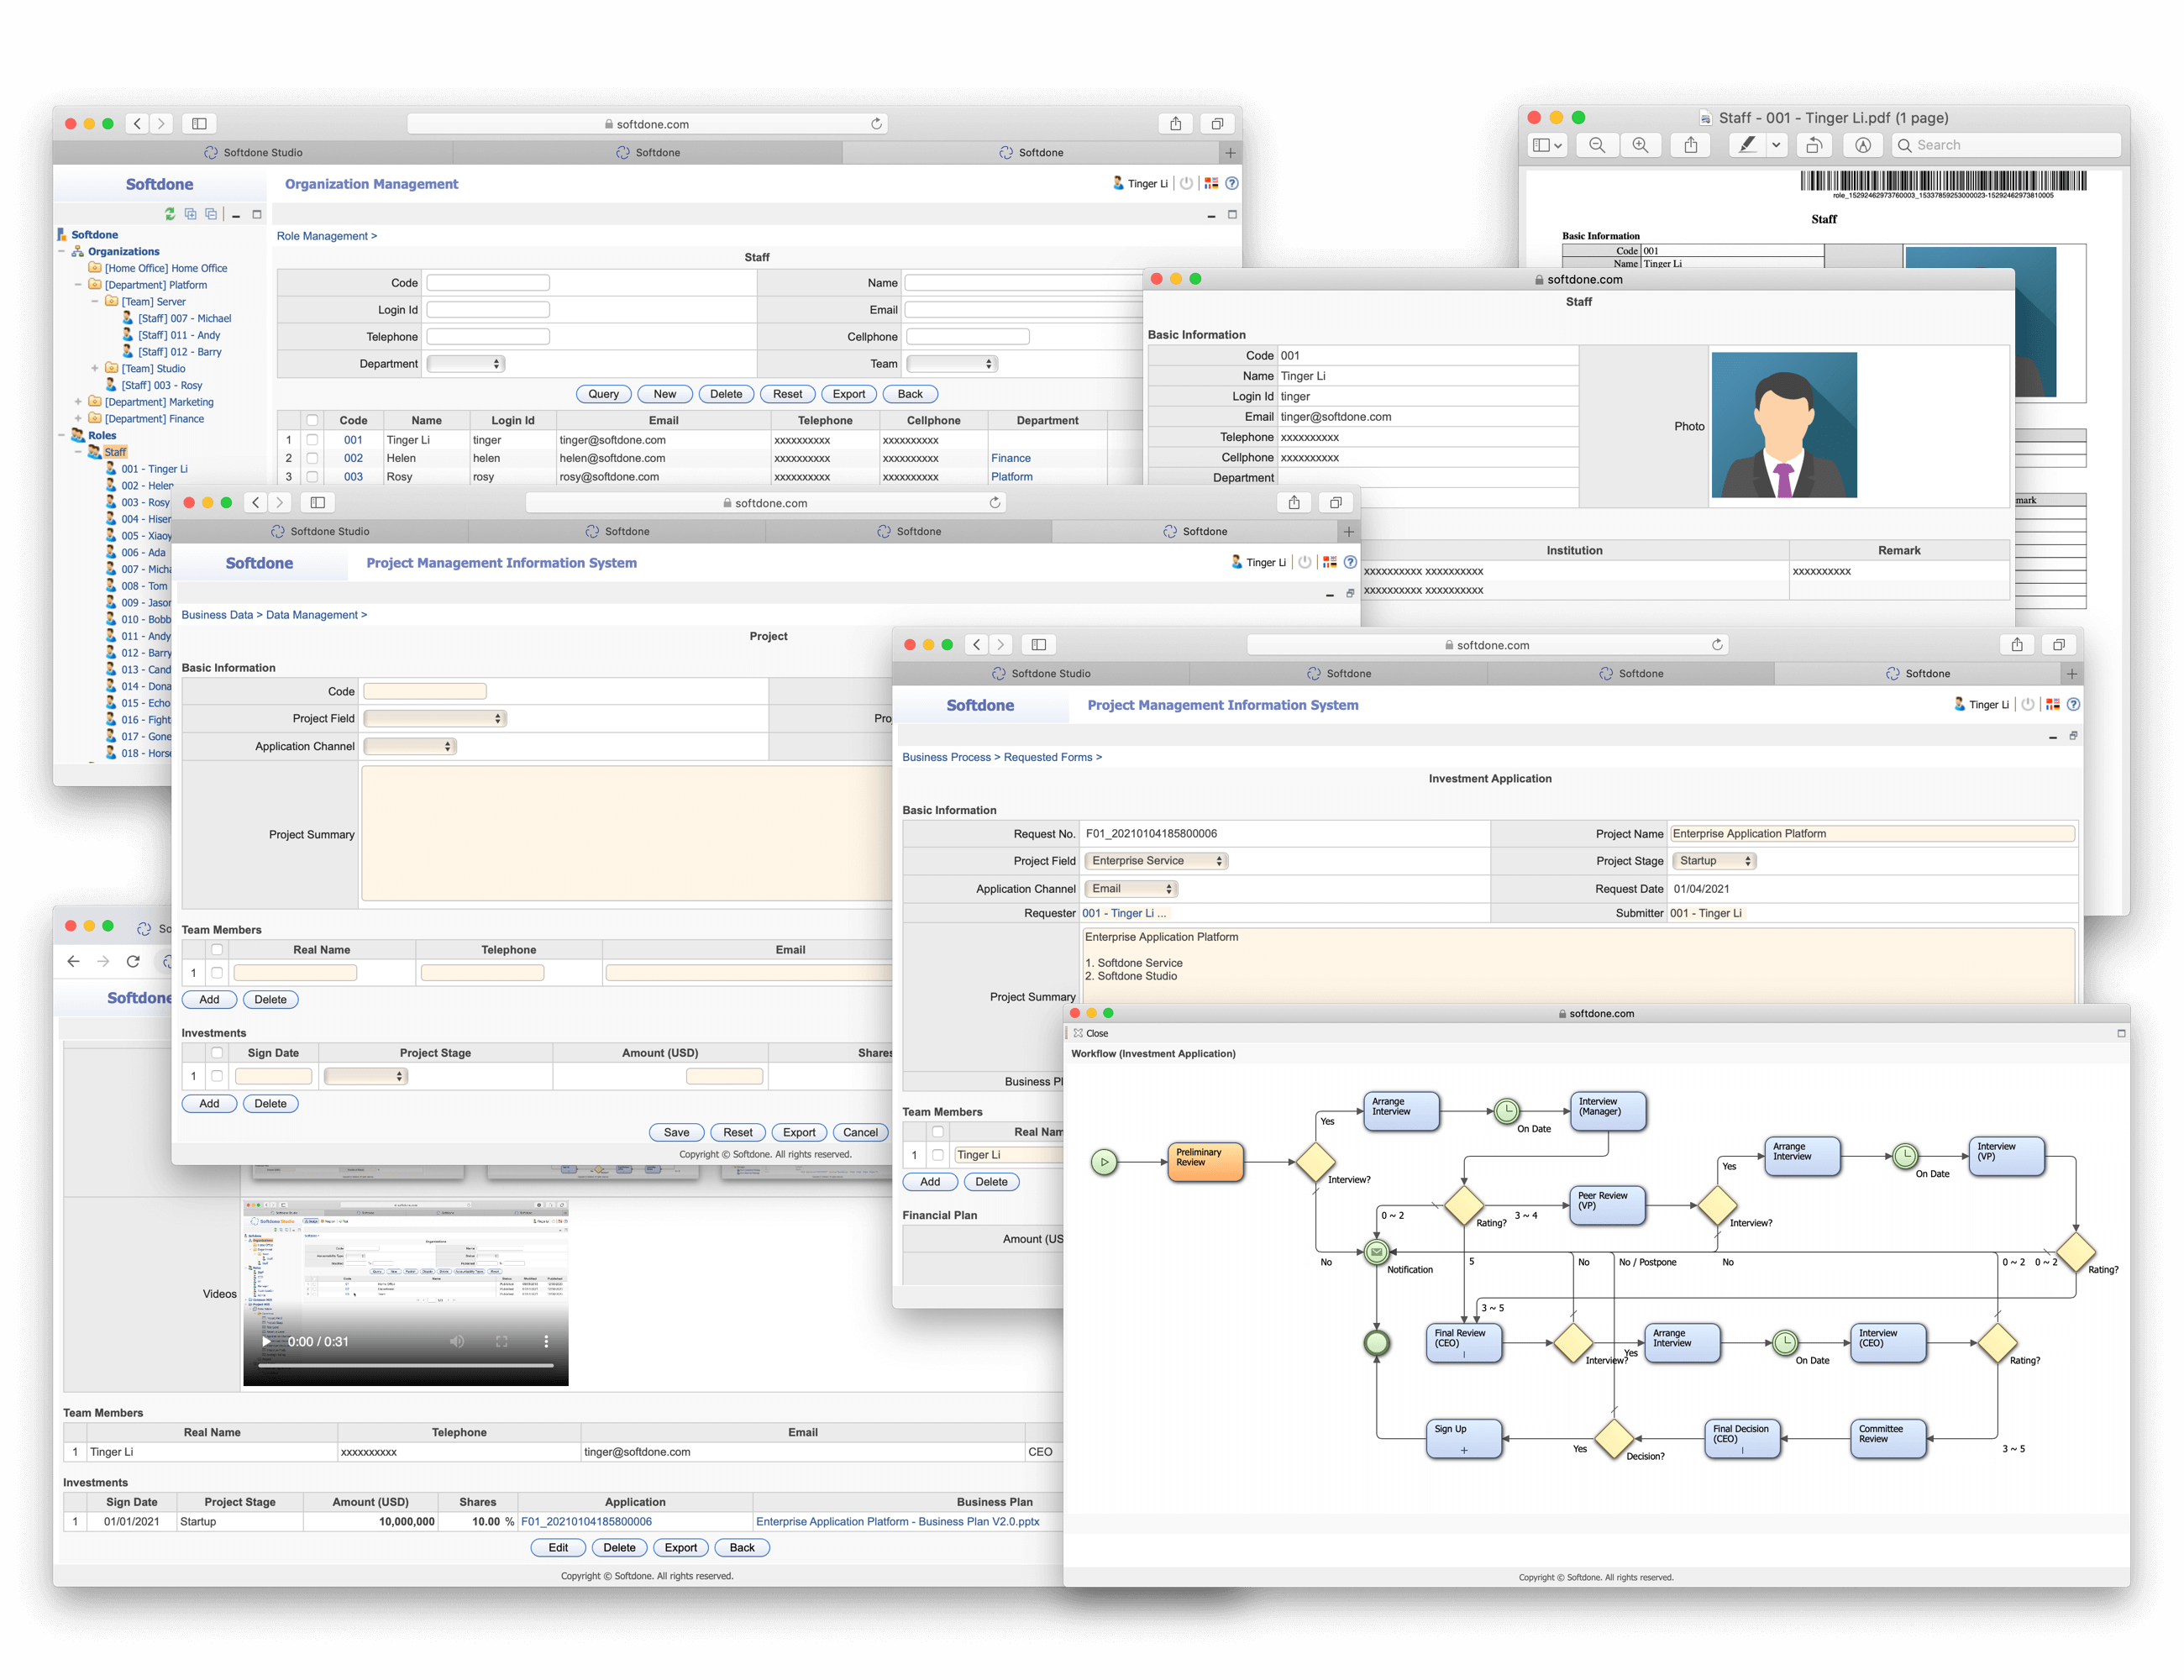Zoom out in the Preview PDF window
Screen dimensions: 2184x1680
(1597, 145)
